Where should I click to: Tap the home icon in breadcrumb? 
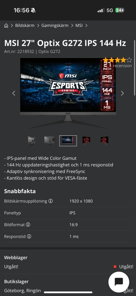click(6, 26)
